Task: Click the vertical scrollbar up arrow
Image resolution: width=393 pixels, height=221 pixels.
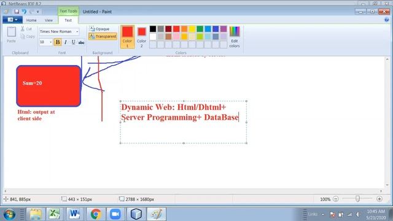Action: point(387,60)
